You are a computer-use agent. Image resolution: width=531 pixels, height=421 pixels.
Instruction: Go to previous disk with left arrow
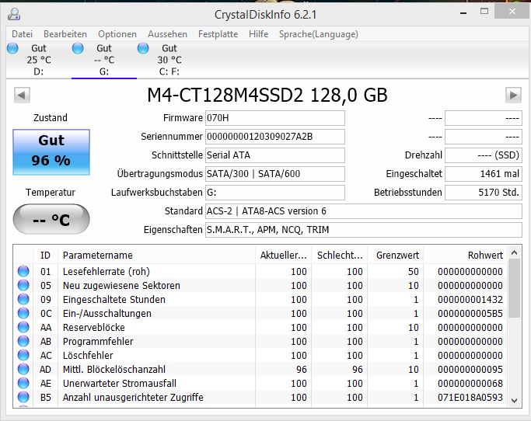[22, 95]
